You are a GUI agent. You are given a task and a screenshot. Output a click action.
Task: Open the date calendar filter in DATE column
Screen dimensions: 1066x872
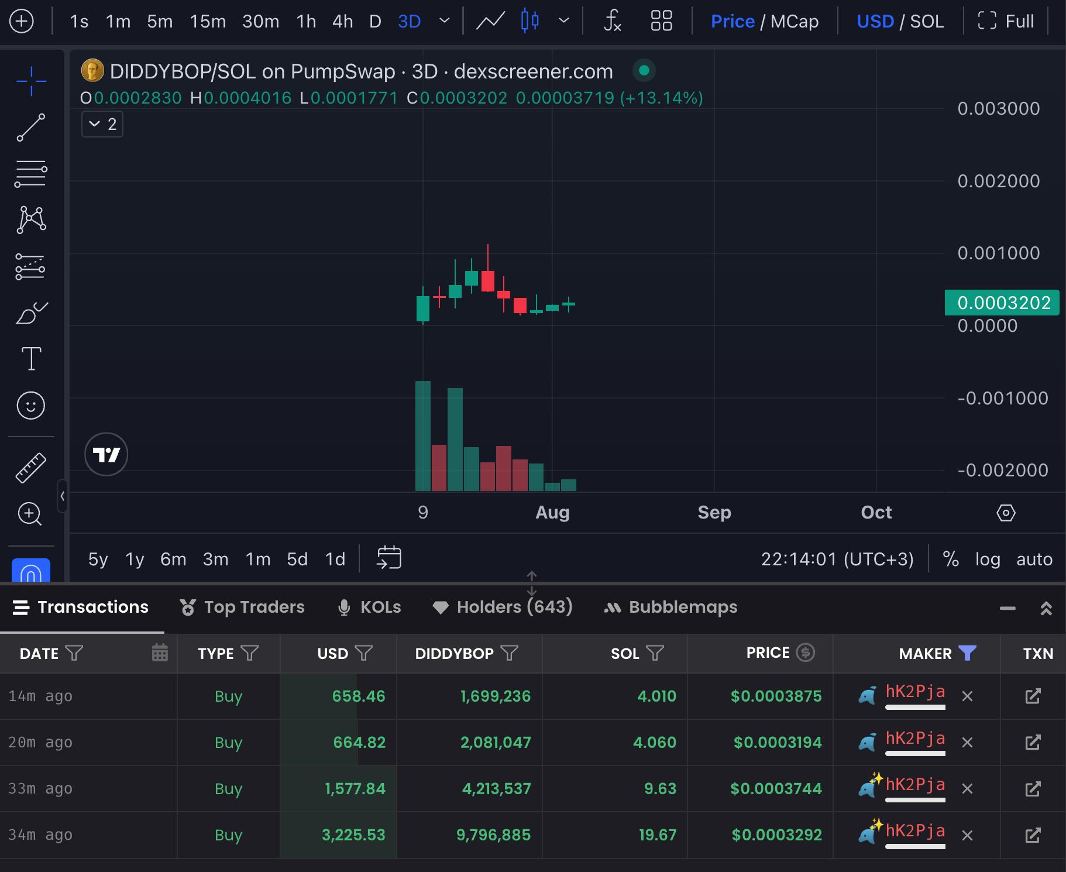click(160, 653)
